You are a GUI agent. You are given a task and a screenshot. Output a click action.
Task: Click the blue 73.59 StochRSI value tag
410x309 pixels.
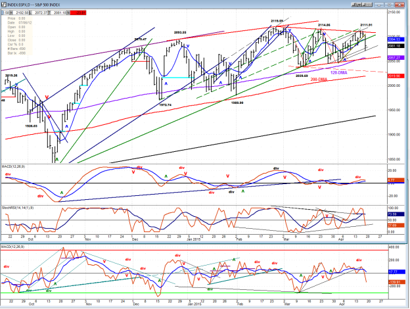tap(396, 214)
